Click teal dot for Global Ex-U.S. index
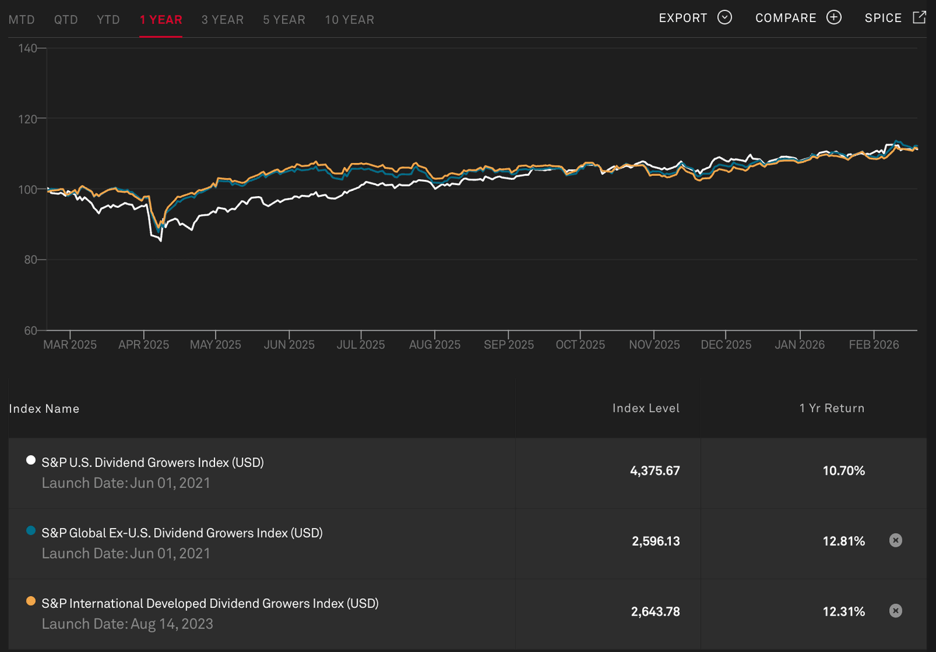This screenshot has height=652, width=936. 31,531
